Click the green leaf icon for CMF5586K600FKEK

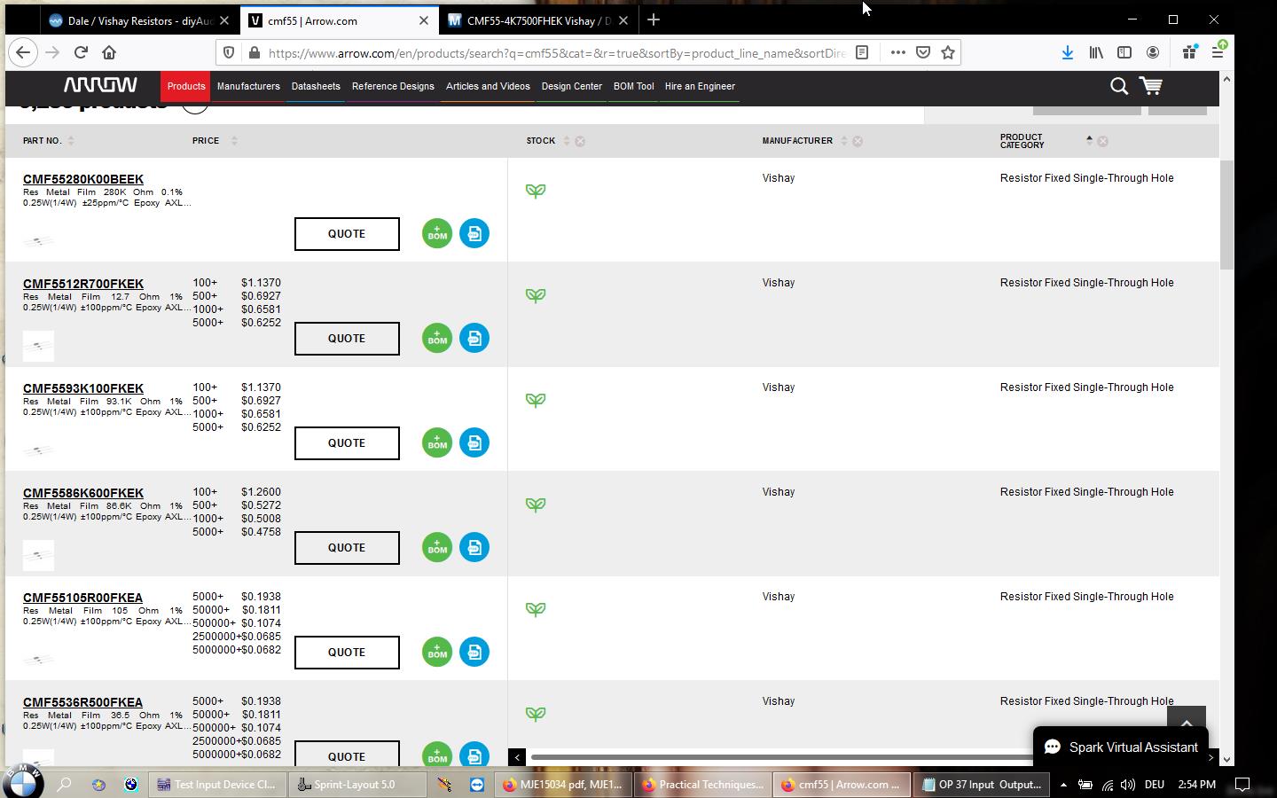pos(536,505)
